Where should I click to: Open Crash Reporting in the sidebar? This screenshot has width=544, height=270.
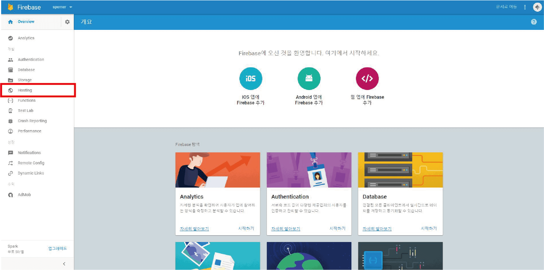(x=32, y=121)
